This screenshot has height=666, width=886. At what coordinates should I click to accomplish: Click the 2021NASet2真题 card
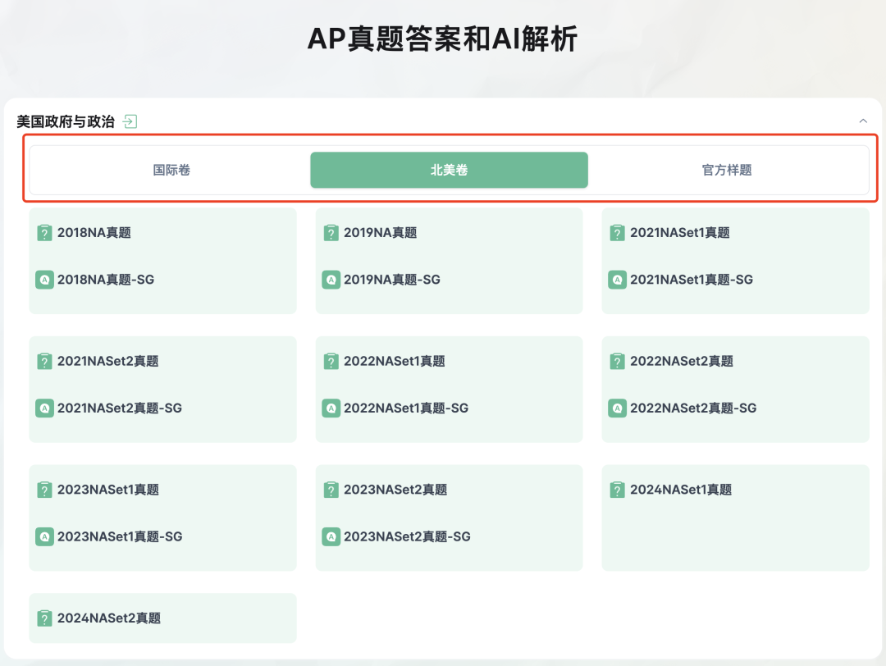(105, 361)
